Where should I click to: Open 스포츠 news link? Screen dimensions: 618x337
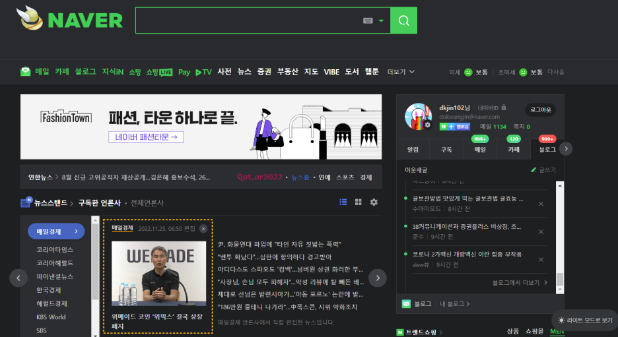point(345,177)
